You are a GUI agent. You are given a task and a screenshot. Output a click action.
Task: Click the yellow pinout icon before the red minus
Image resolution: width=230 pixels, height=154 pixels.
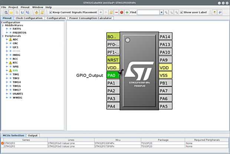[x=111, y=13]
